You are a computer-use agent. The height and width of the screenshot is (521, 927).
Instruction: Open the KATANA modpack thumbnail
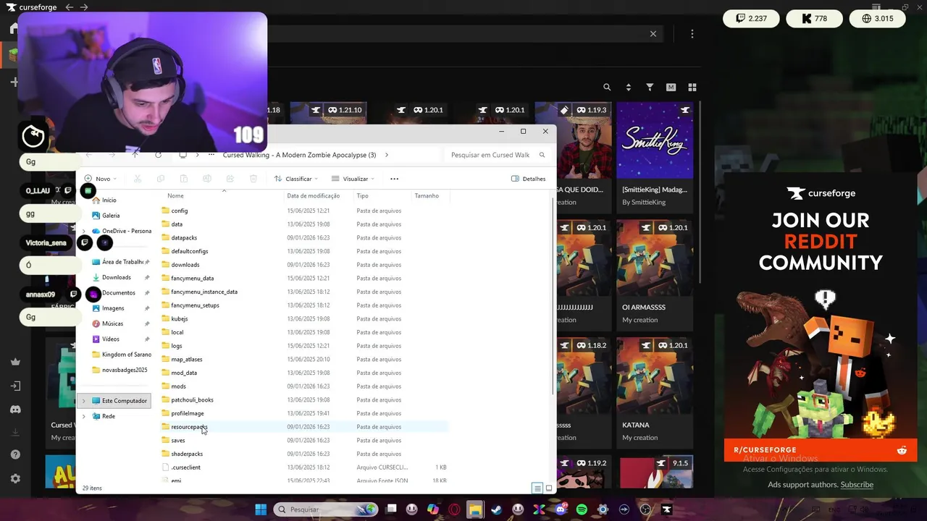[655, 375]
